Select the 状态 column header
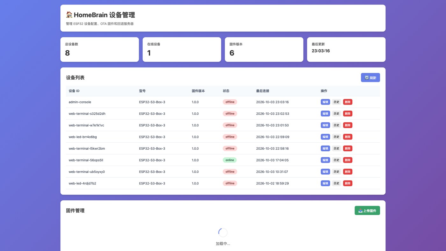446x251 pixels. 226,91
